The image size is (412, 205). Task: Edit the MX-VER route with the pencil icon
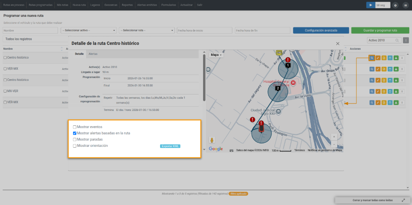point(378,91)
